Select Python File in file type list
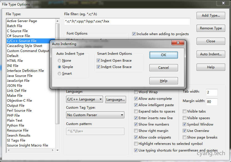 coord(16,126)
